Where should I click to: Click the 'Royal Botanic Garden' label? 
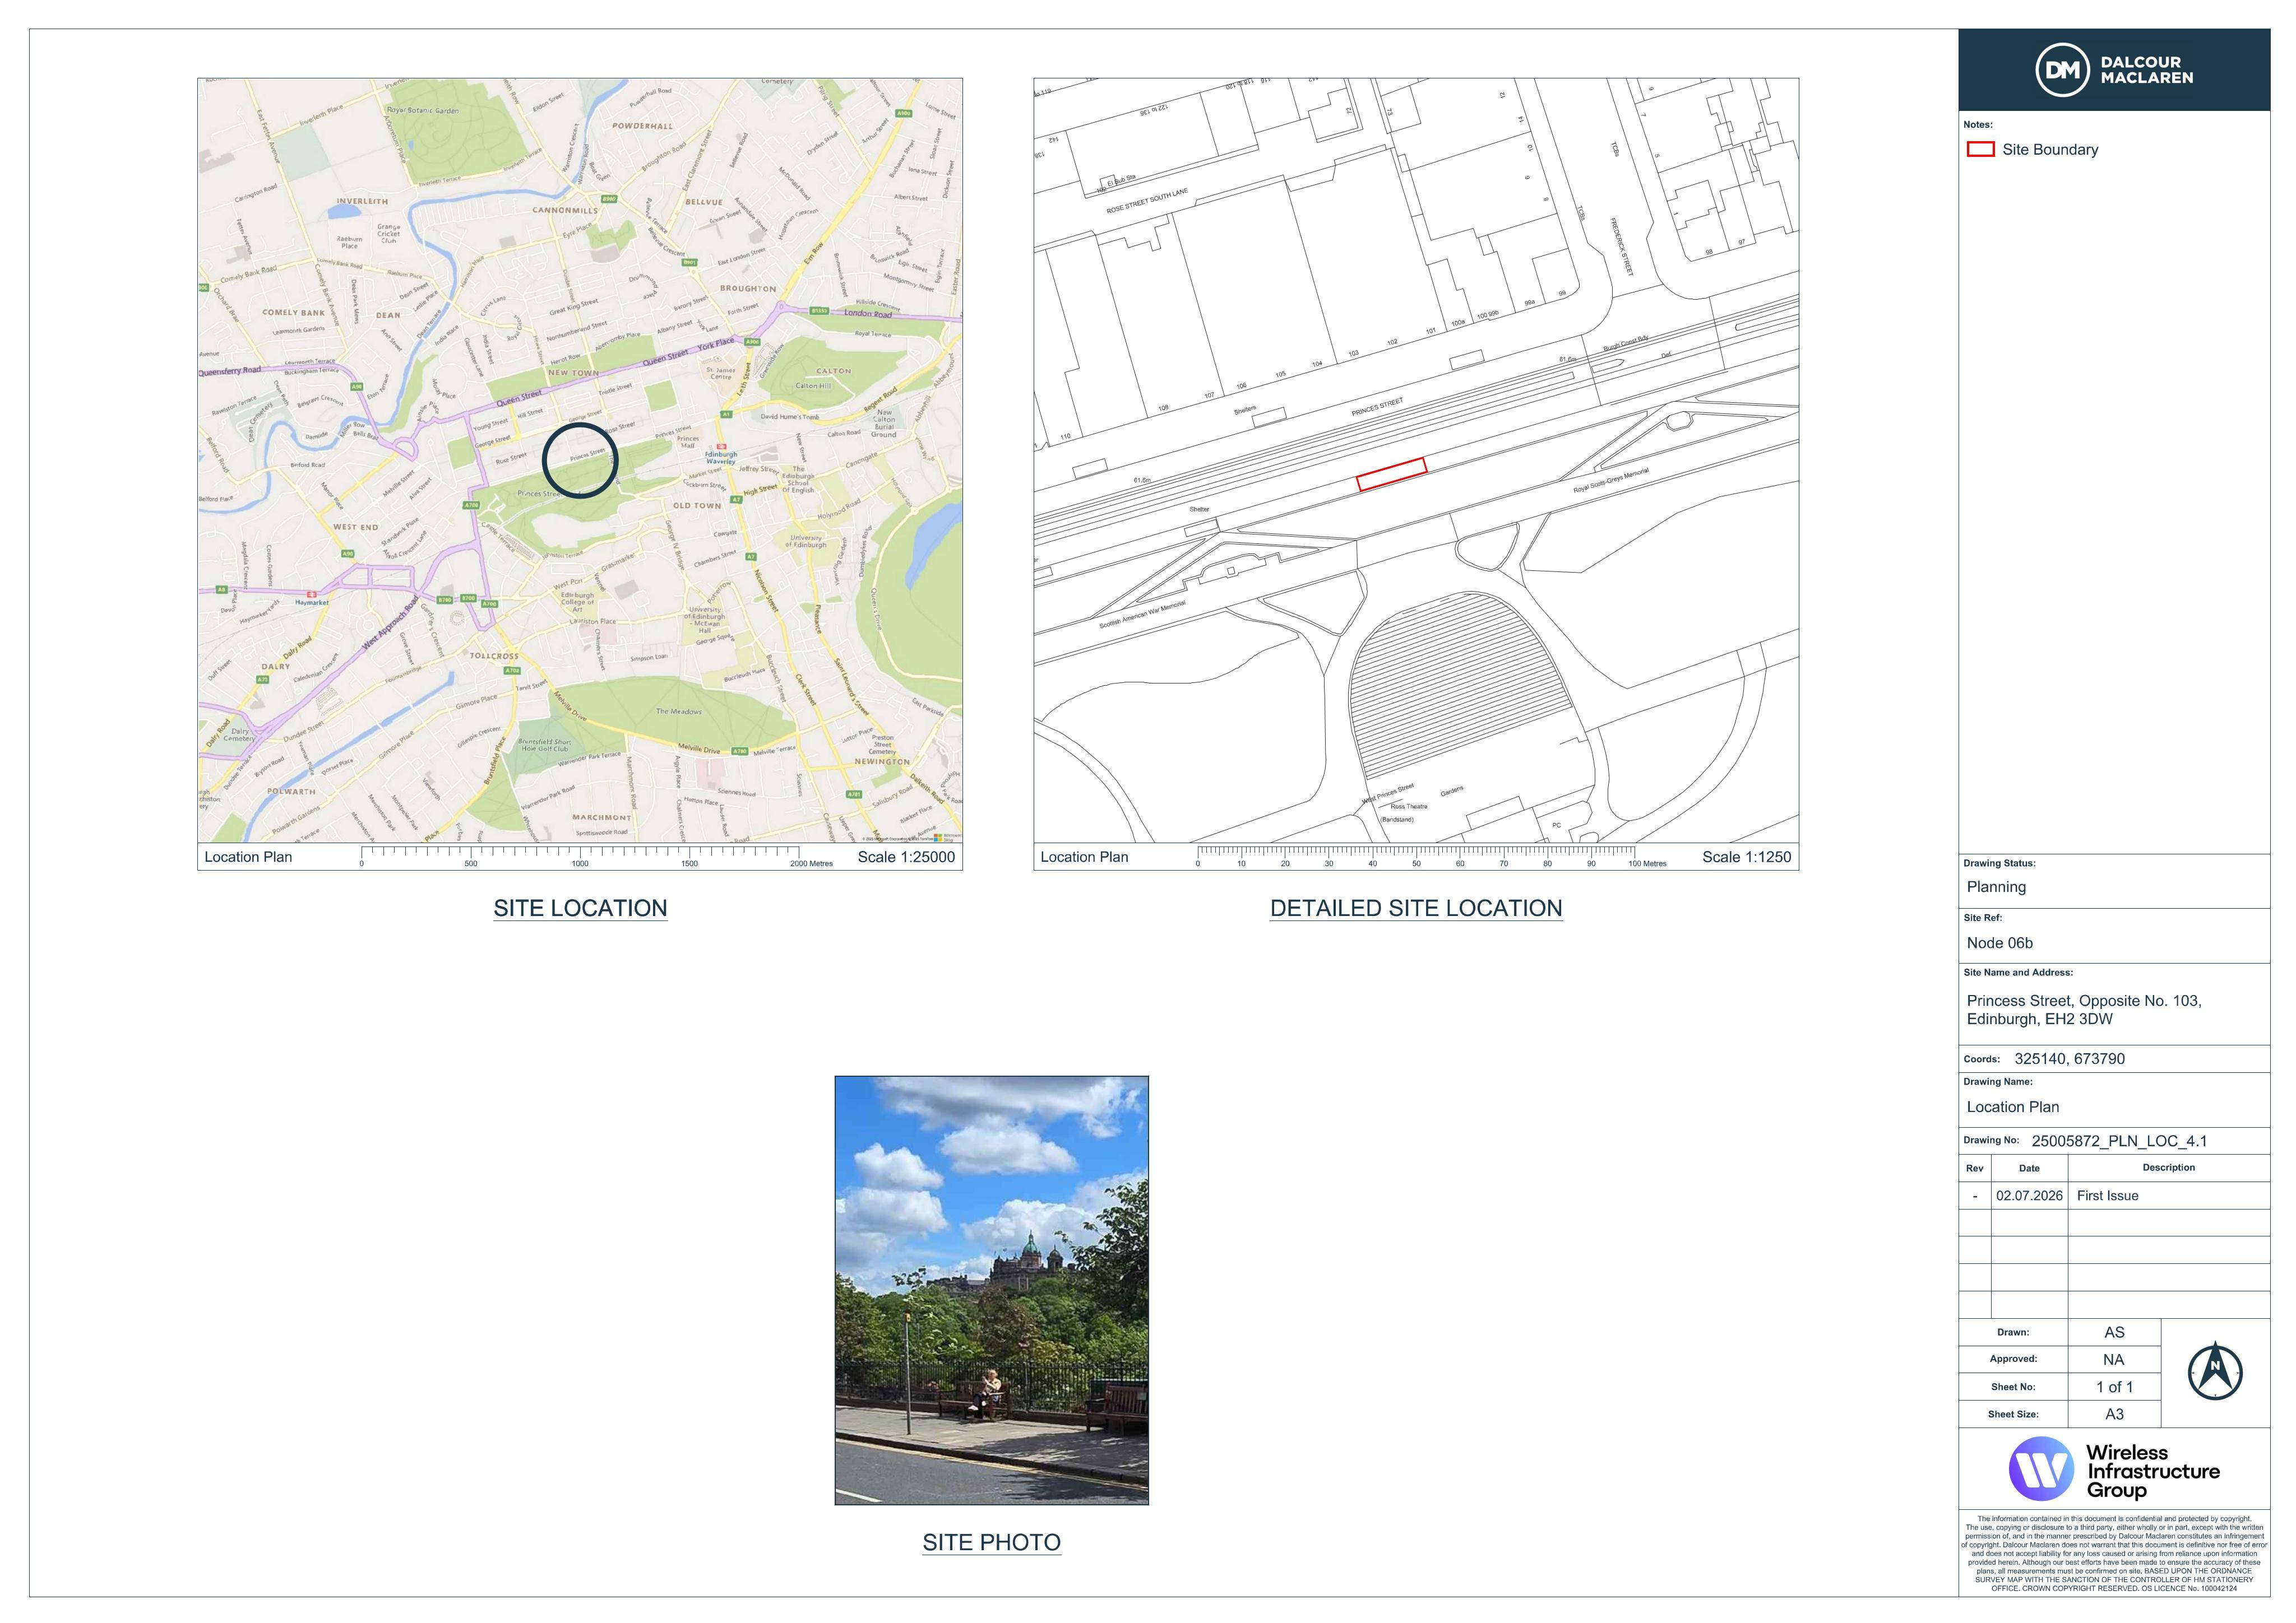[x=423, y=110]
